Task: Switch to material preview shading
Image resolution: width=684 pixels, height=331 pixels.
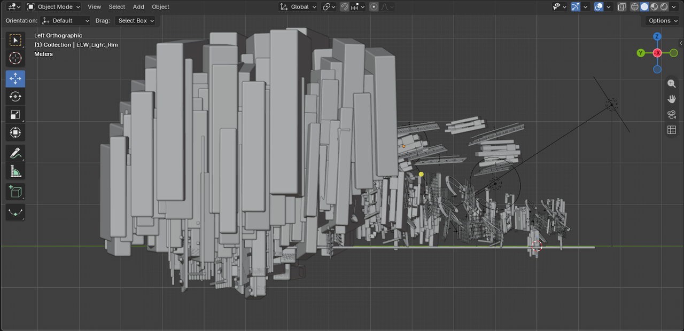Action: tap(654, 7)
